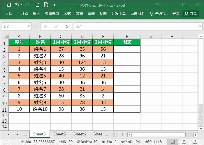This screenshot has height=145, width=204.
Task: Click the 最大值: 124 status entry
Action: tap(131, 142)
